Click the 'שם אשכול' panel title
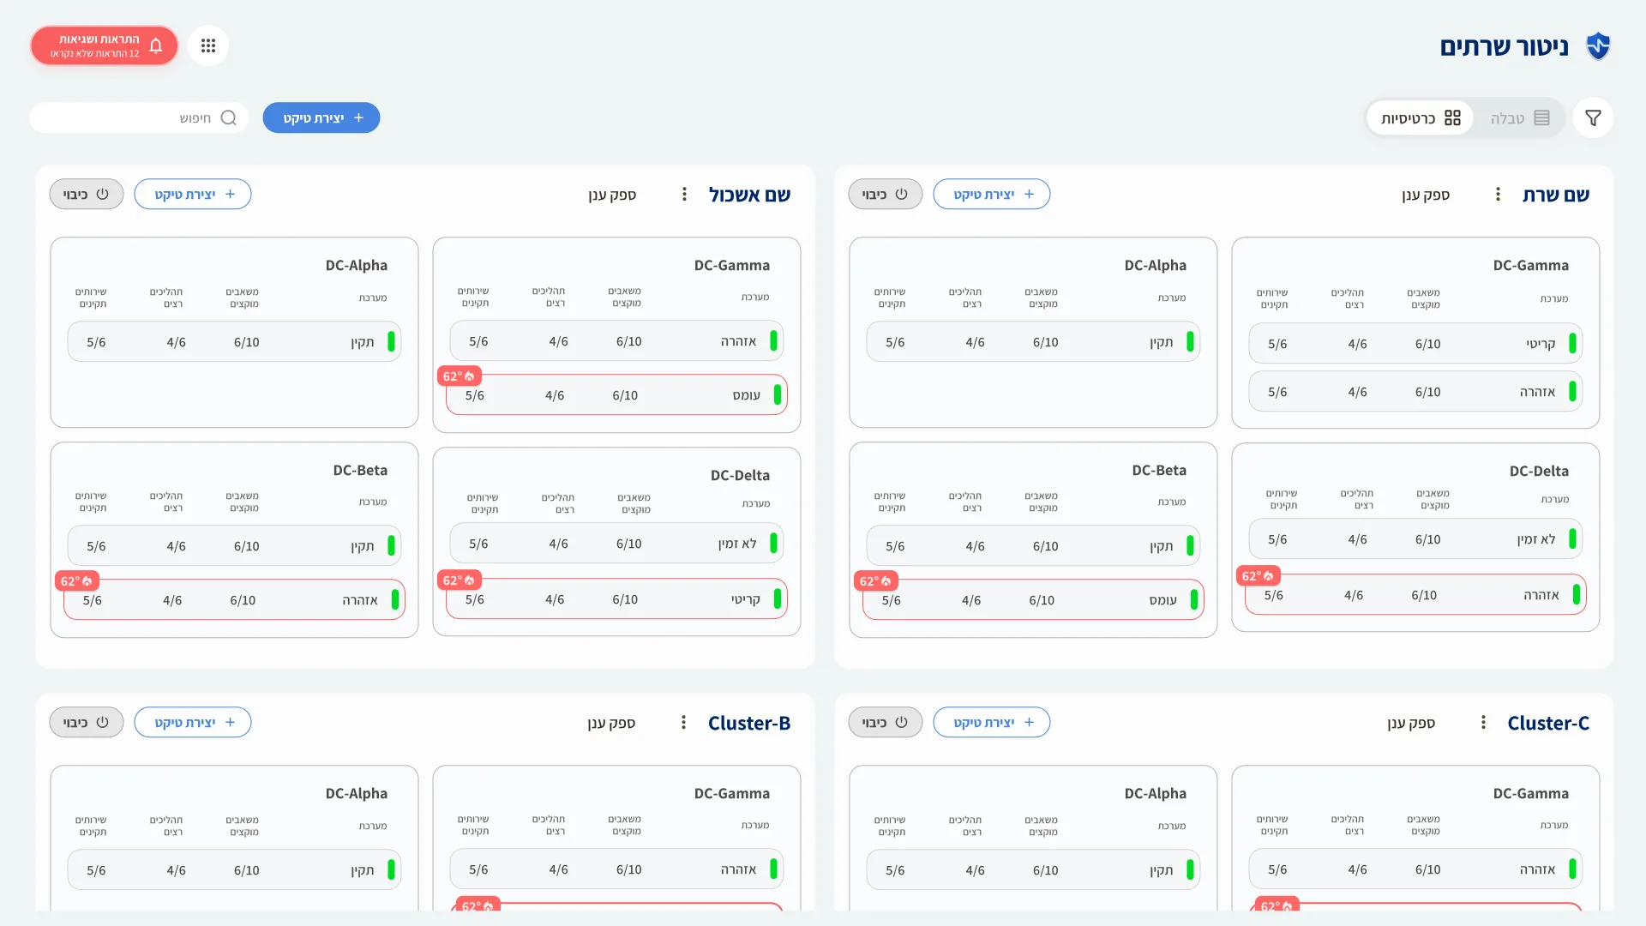1646x926 pixels. (749, 195)
